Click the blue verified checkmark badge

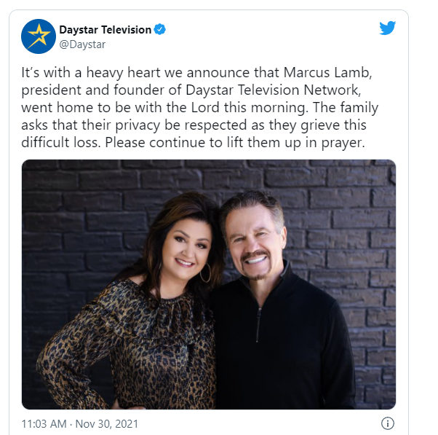[x=160, y=29]
